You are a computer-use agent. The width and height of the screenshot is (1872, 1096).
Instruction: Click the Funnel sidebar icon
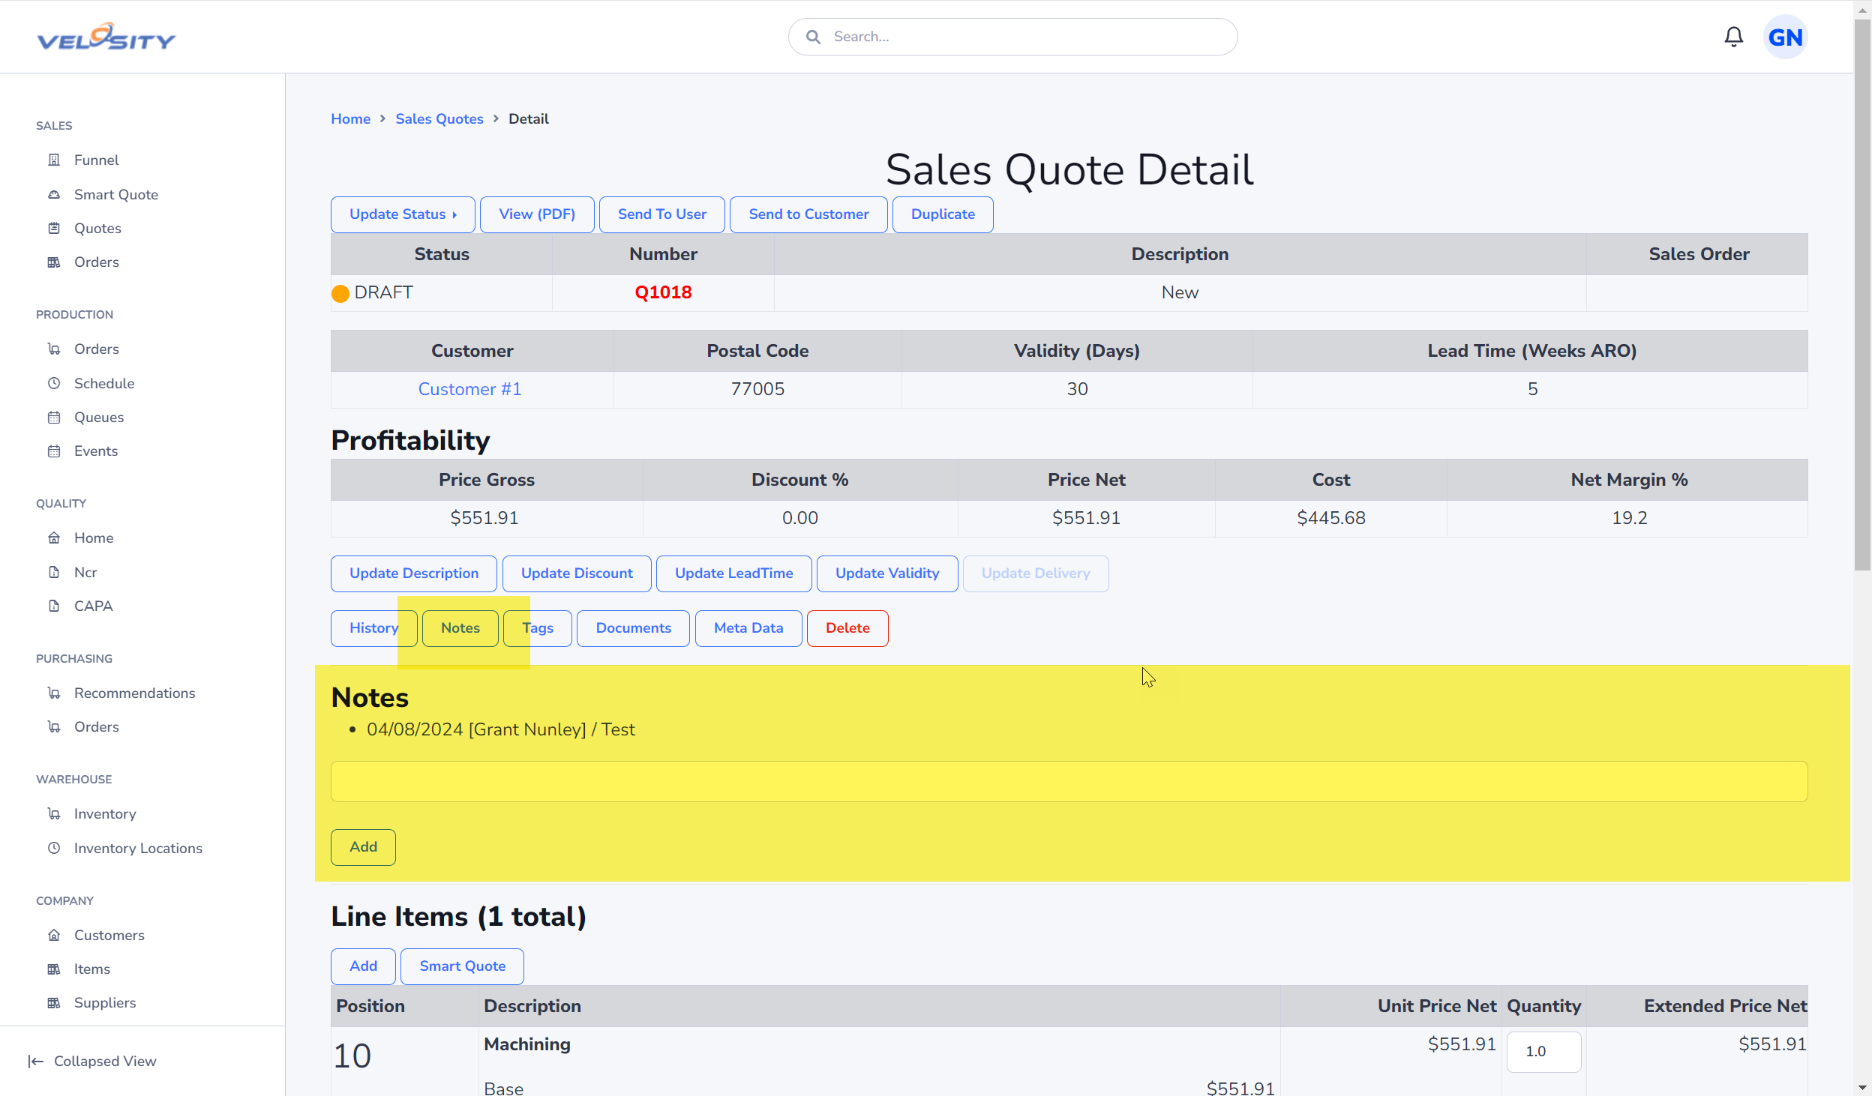coord(54,160)
